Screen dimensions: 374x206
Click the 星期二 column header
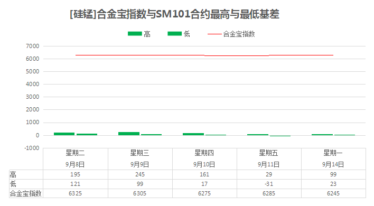[76, 153]
